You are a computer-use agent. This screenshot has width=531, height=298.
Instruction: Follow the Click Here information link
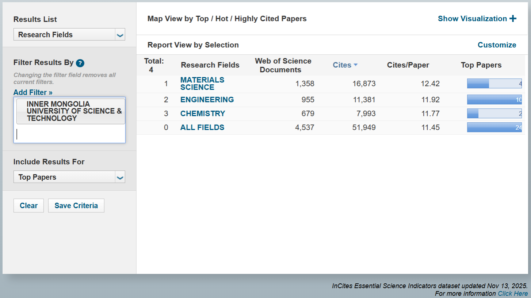(512, 294)
